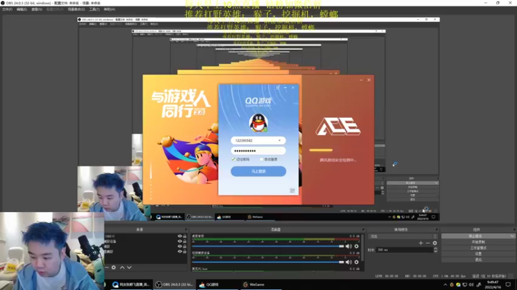Move selected source down

tap(129, 267)
